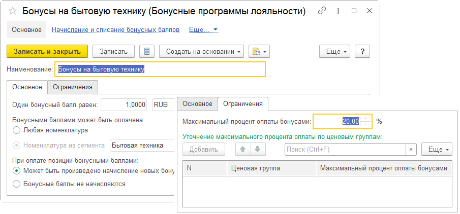
Task: Click Записать button
Action: tap(113, 52)
